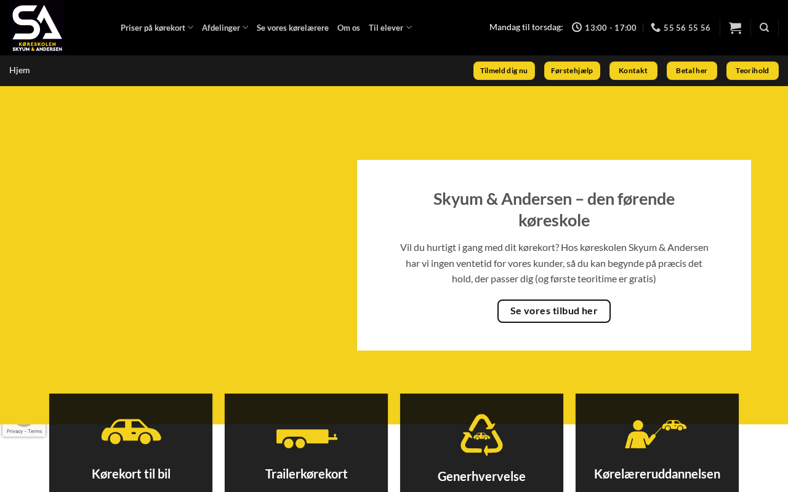This screenshot has height=492, width=788.
Task: Expand the Til elever dropdown menu
Action: pos(390,28)
